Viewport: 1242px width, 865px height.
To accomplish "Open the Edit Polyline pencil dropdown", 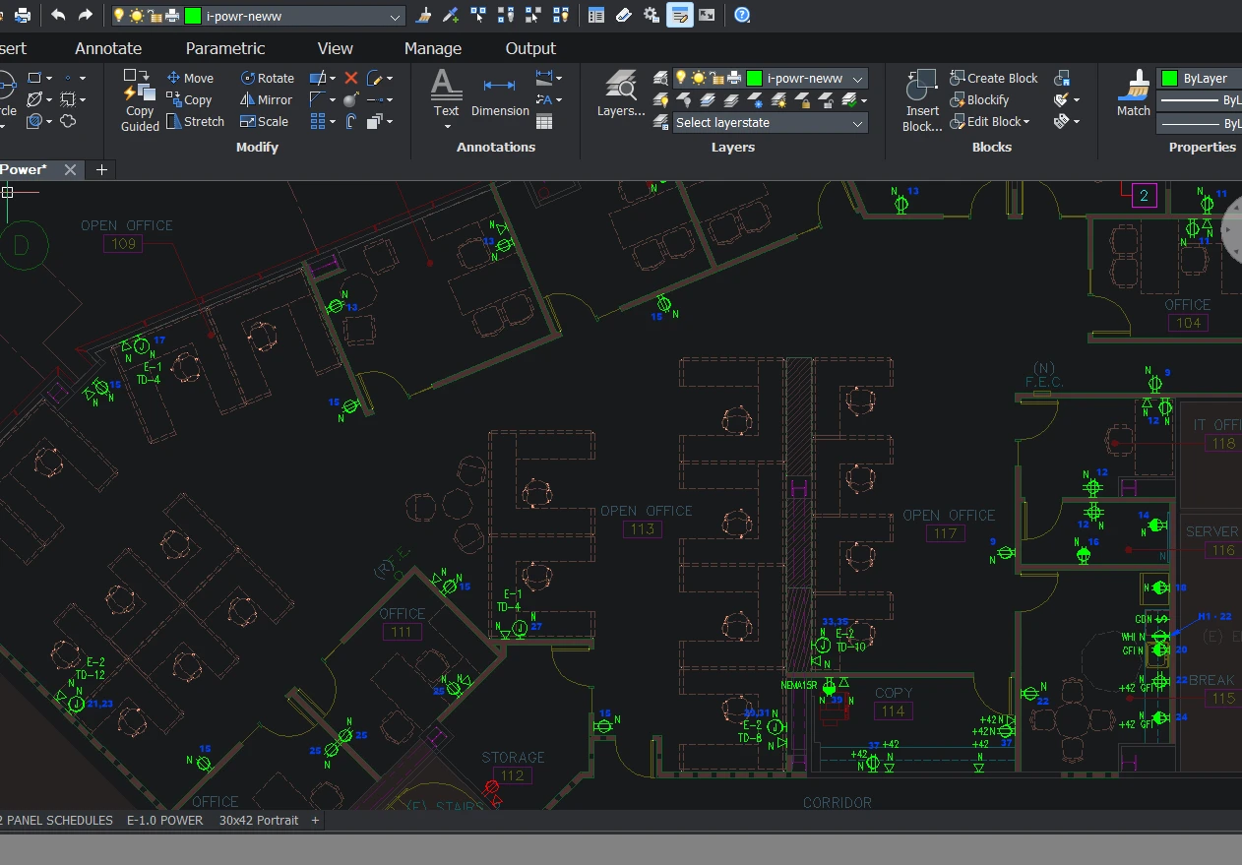I will 390,78.
